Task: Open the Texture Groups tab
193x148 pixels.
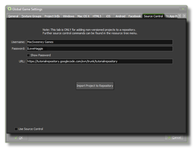Action: coord(31,16)
